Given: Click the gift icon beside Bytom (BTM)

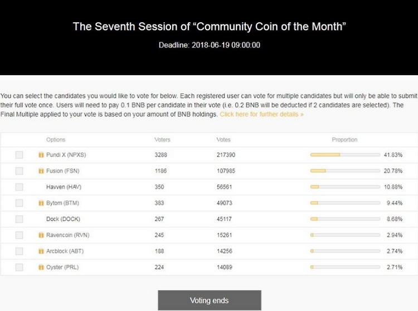Looking at the screenshot, I should coord(41,203).
